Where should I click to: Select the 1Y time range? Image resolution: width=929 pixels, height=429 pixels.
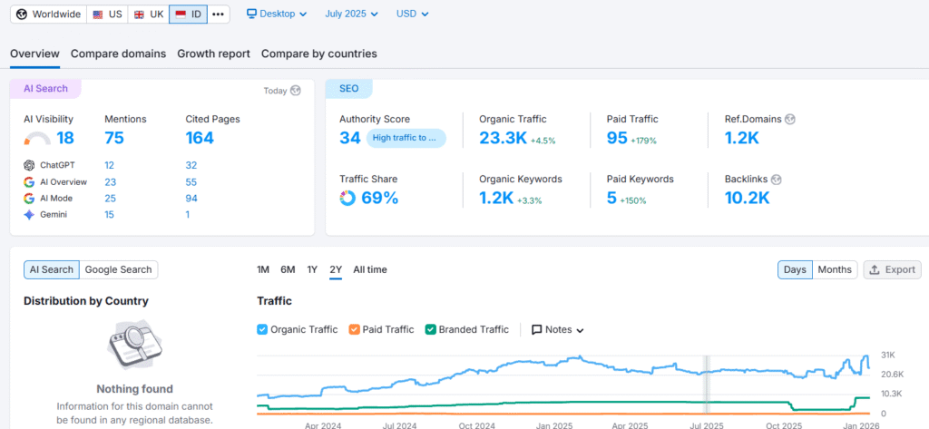point(312,269)
